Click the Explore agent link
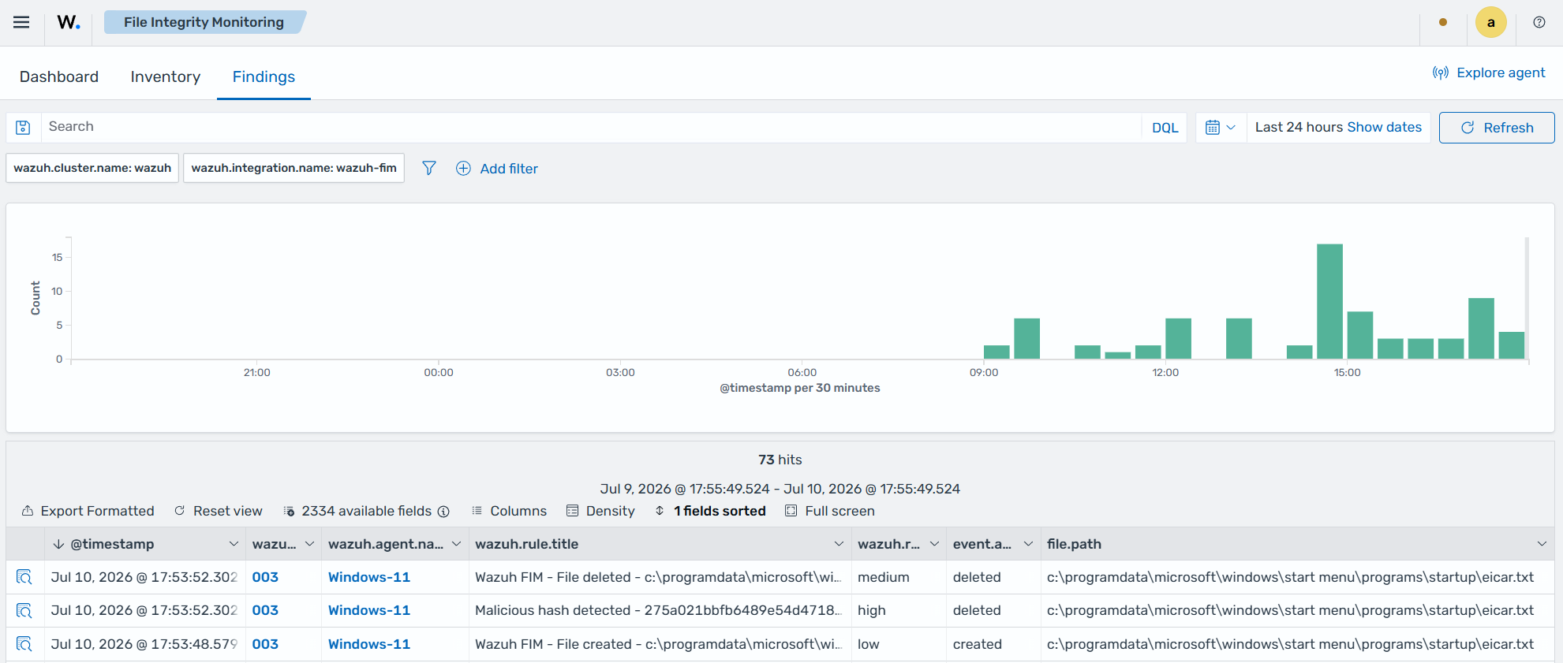The height and width of the screenshot is (663, 1563). point(1489,73)
